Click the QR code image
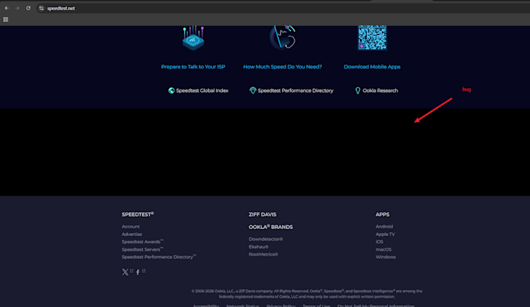This screenshot has width=530, height=307. pyautogui.click(x=372, y=37)
